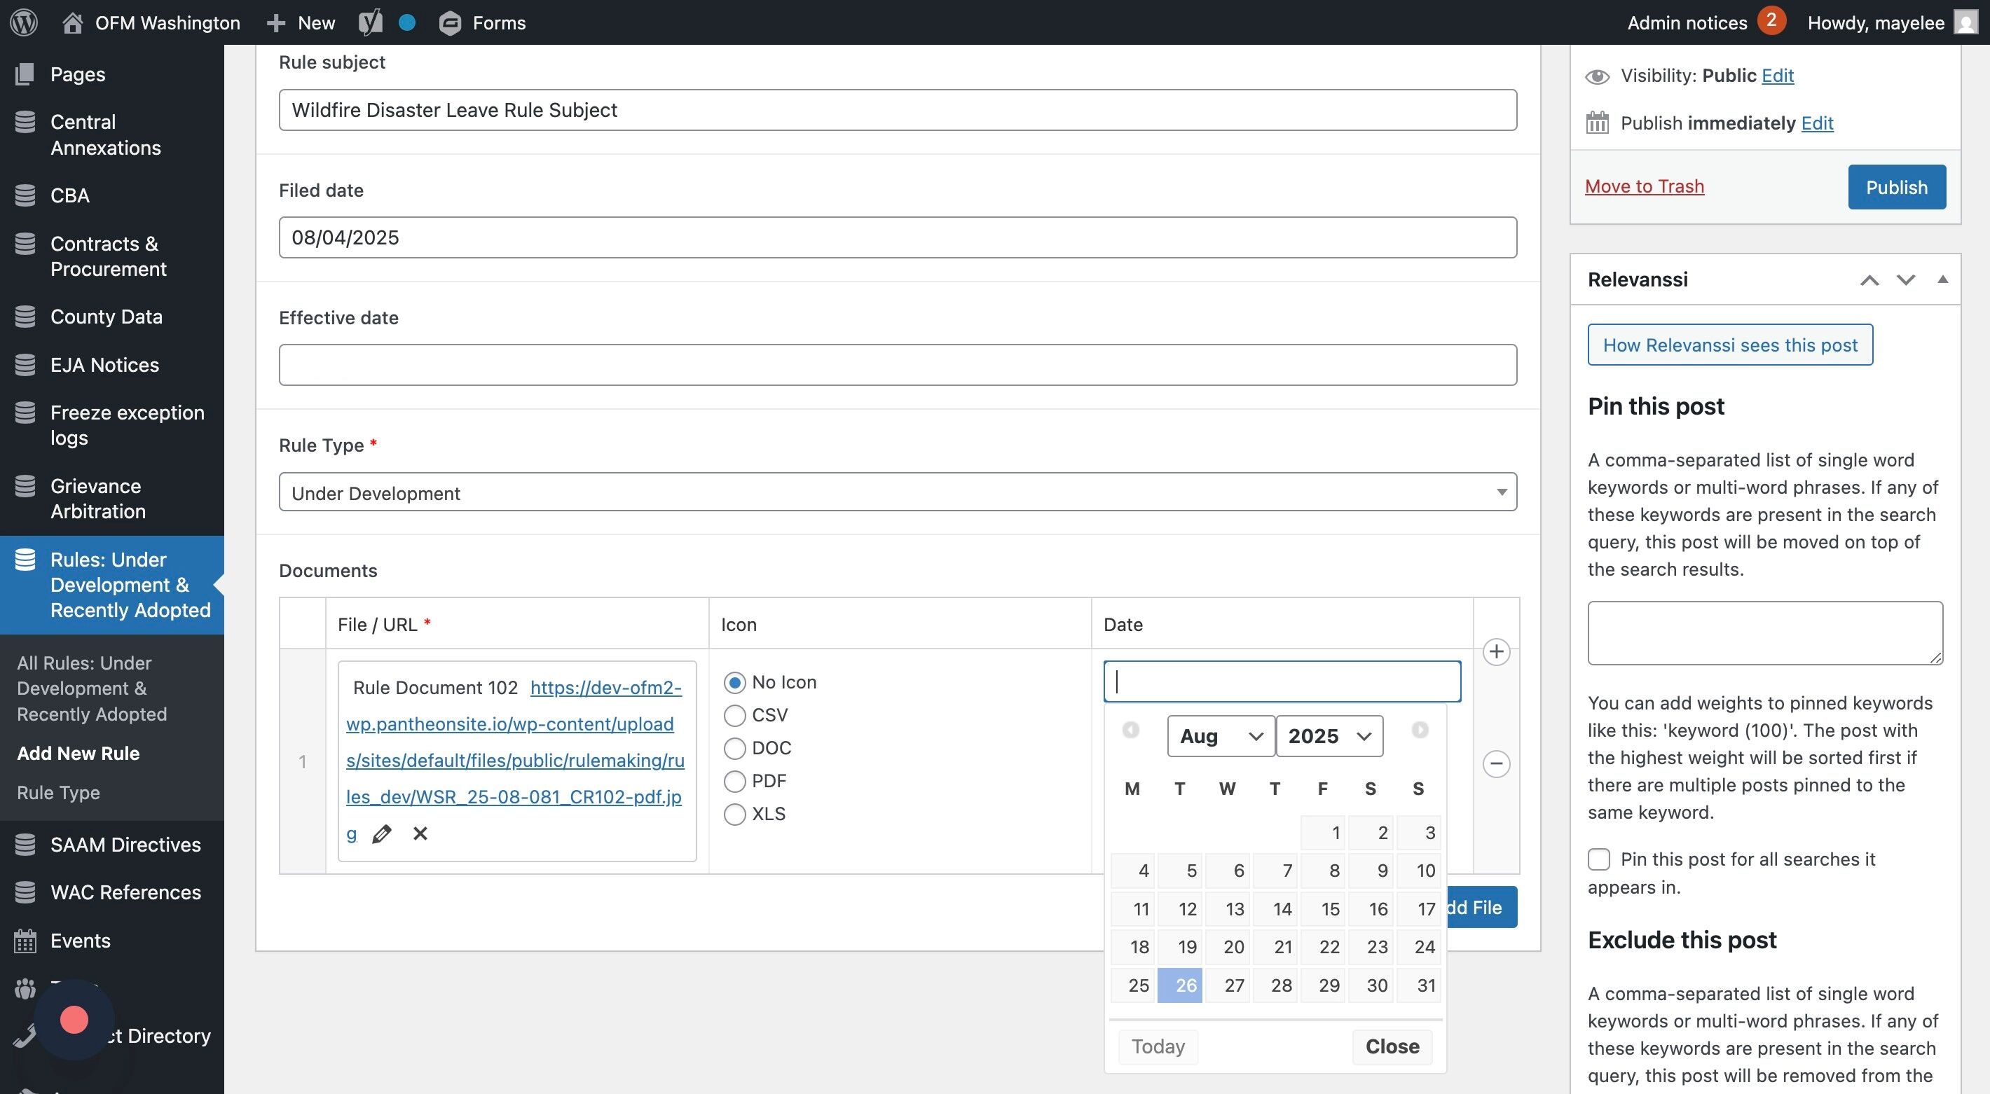
Task: Open the Rule Type submenu item
Action: (x=58, y=793)
